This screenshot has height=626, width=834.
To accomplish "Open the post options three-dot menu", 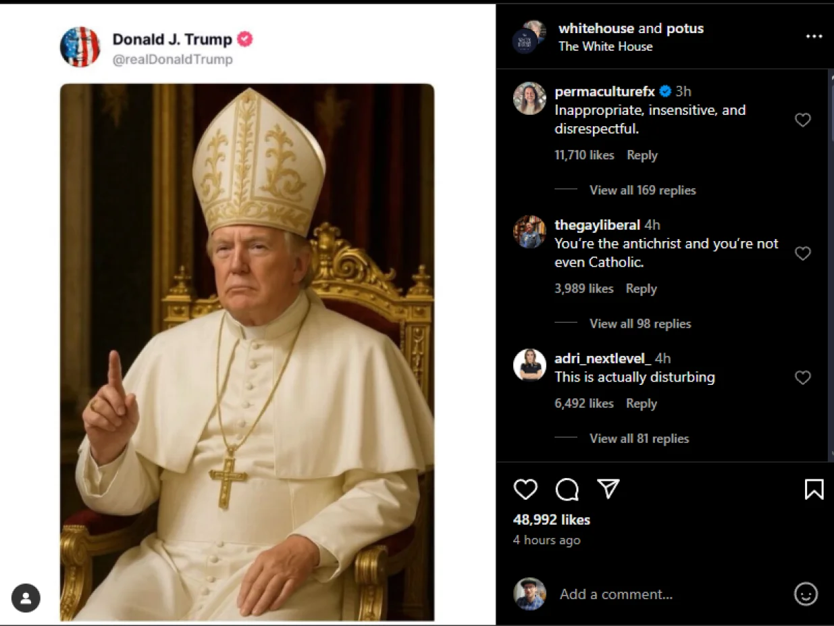I will (814, 36).
